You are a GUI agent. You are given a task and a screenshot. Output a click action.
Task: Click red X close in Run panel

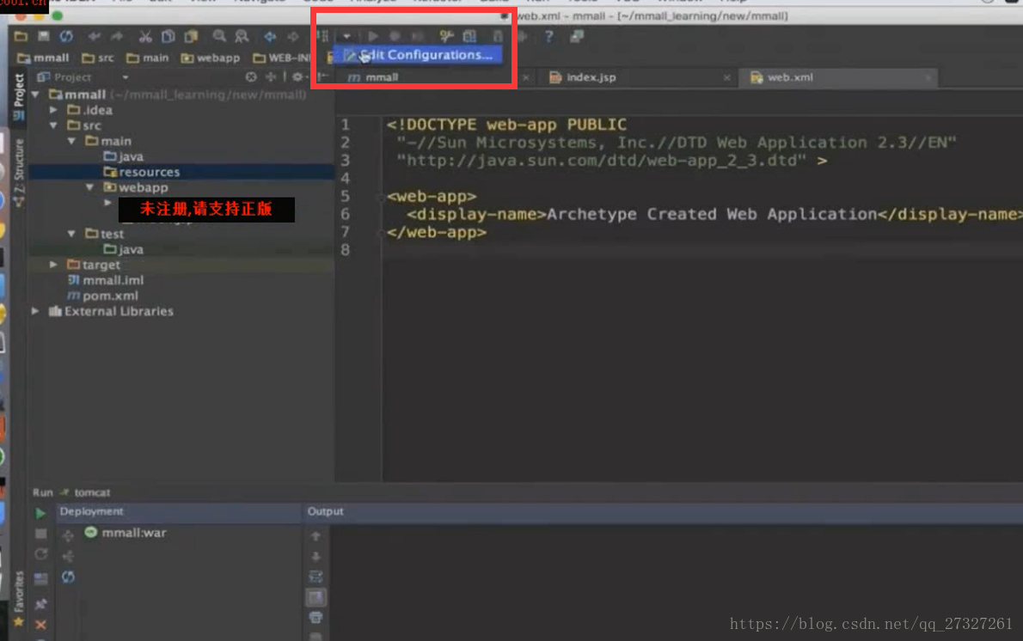pos(40,625)
